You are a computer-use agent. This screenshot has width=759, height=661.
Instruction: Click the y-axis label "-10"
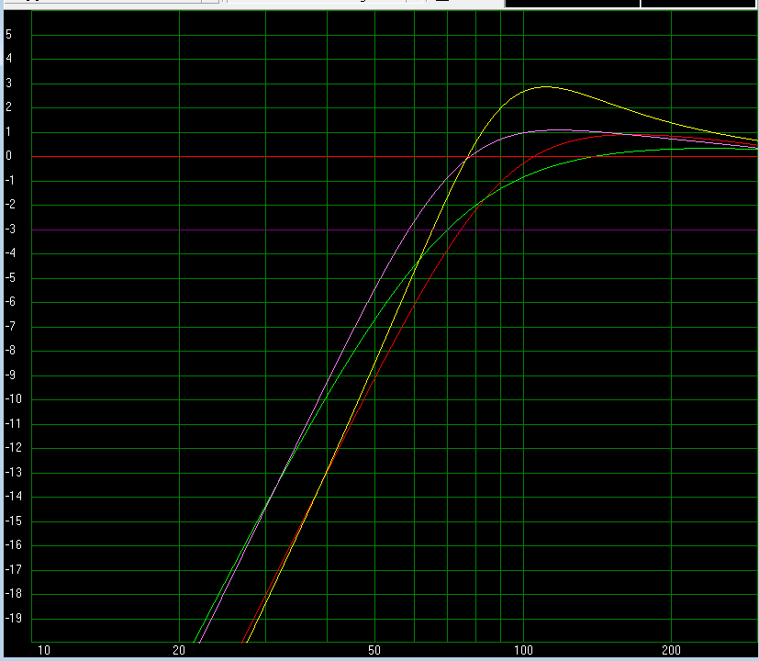(x=13, y=399)
